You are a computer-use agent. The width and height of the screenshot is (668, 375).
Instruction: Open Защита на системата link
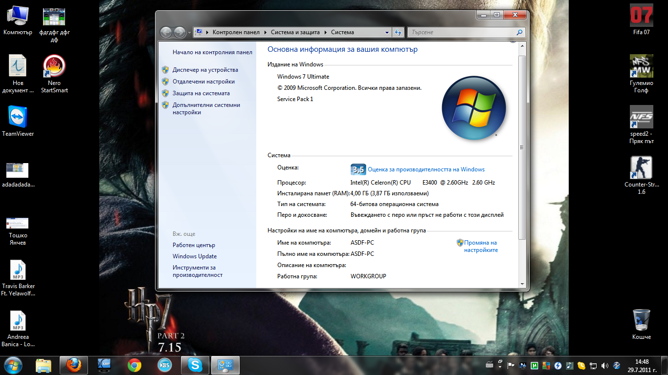click(x=201, y=93)
